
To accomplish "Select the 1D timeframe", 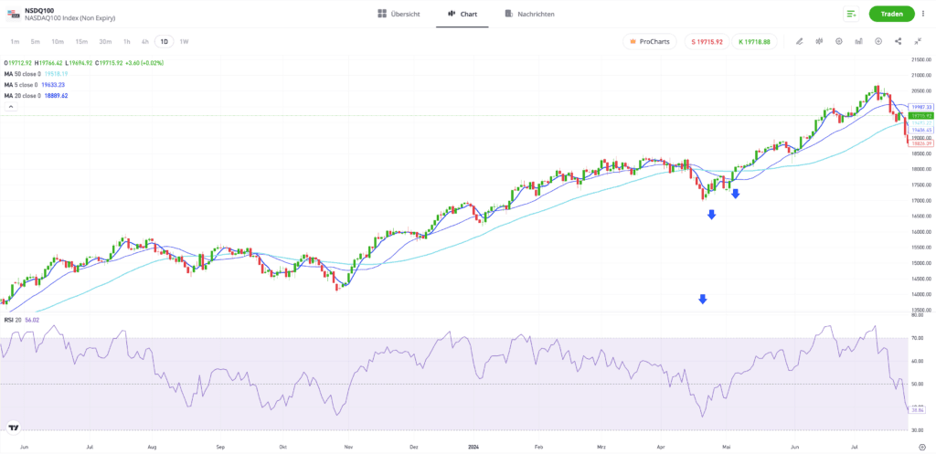I will click(165, 42).
